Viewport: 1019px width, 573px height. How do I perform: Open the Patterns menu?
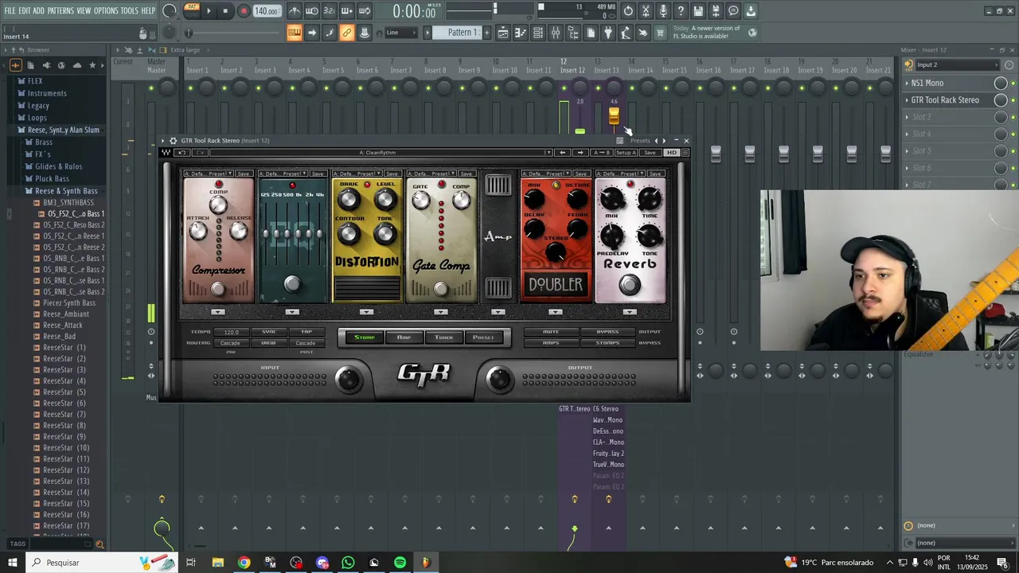click(x=61, y=10)
